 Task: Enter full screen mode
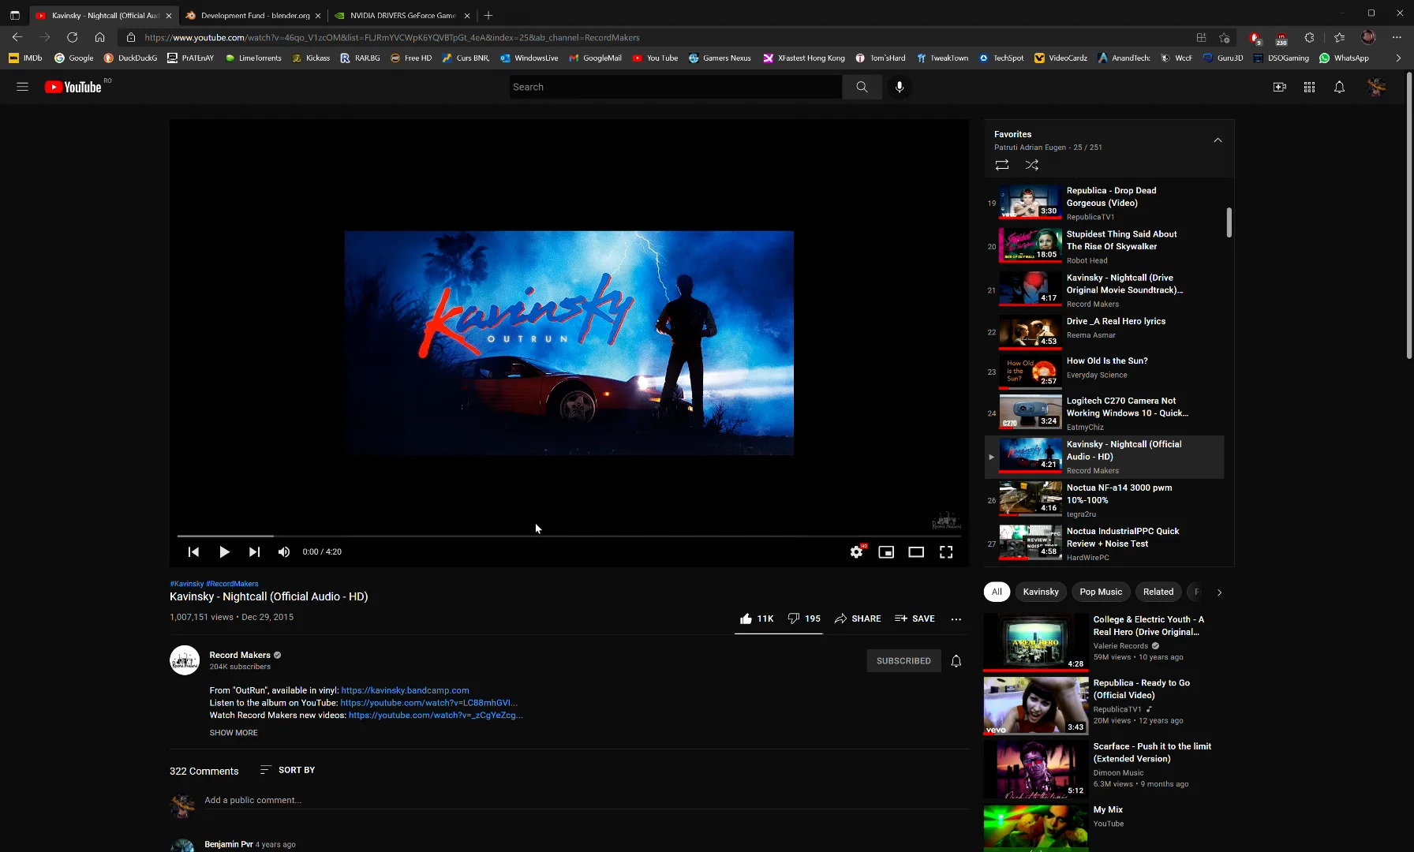tap(946, 551)
